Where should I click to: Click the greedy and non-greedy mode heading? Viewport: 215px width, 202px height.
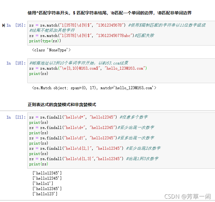[62, 105]
